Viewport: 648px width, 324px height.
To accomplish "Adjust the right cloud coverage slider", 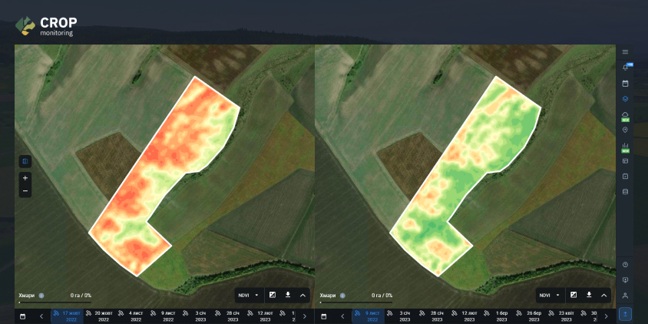I will click(x=356, y=302).
